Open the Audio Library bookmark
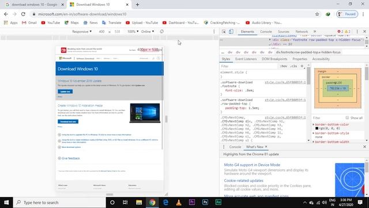This screenshot has height=208, width=369. 263,23
